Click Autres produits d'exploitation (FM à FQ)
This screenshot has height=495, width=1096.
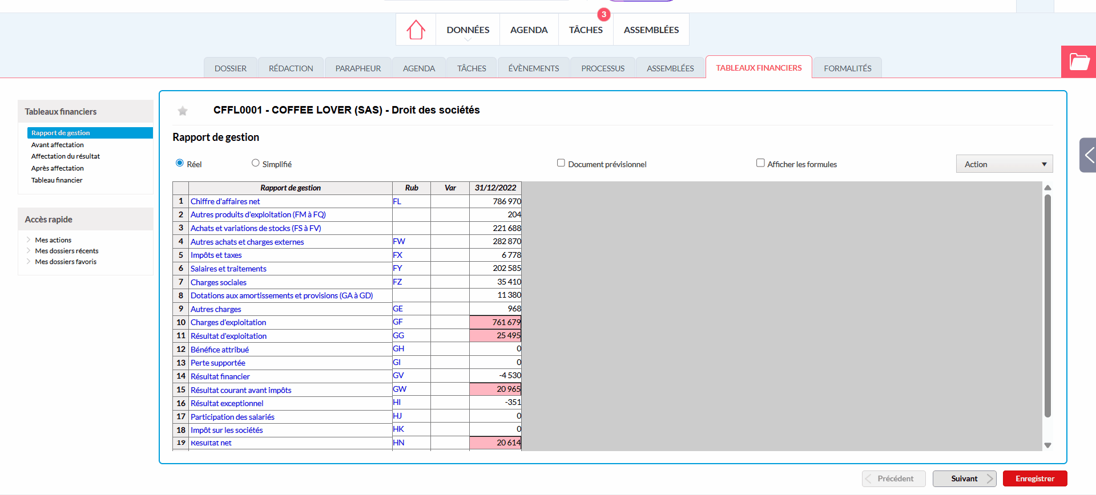258,214
